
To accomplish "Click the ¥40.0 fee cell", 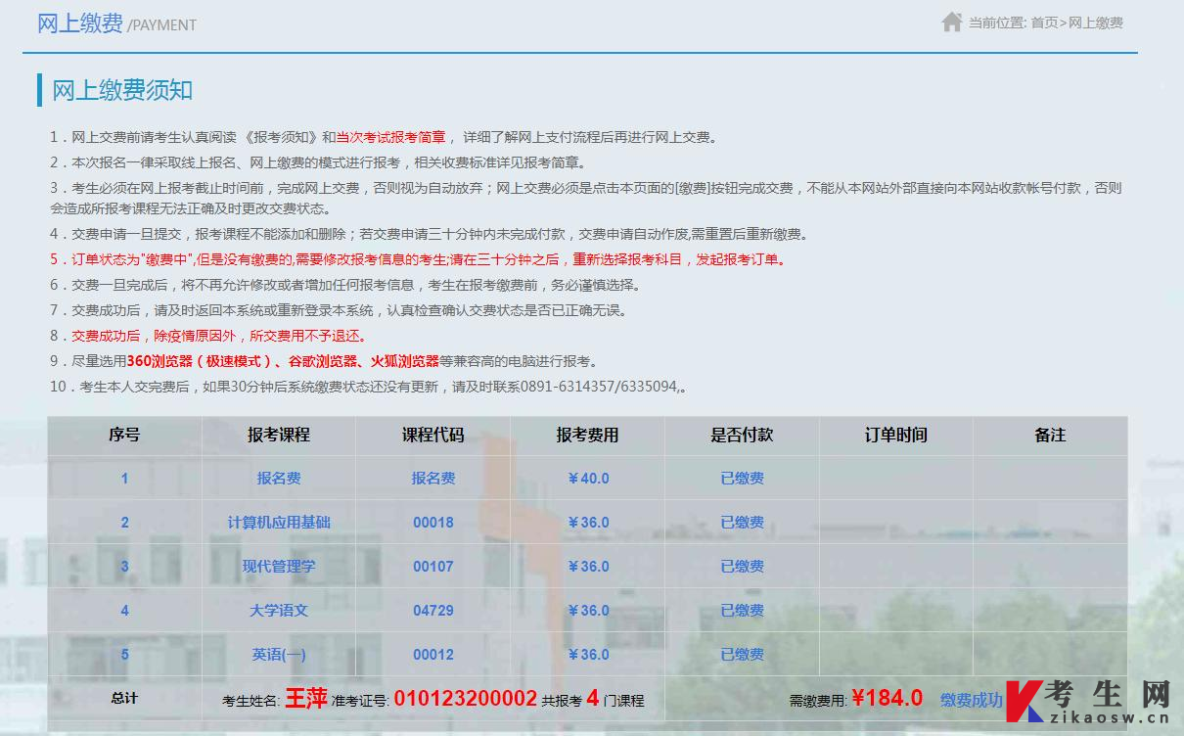I will pos(588,479).
